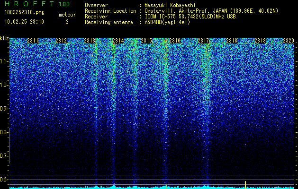Click the 0.9 kHz axis label
The height and width of the screenshot is (189, 298).
tap(4, 109)
